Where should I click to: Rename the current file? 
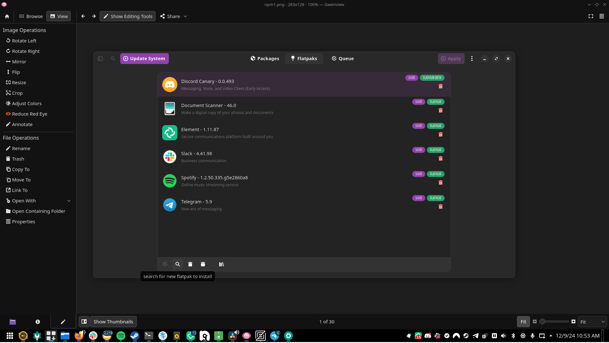pos(18,149)
